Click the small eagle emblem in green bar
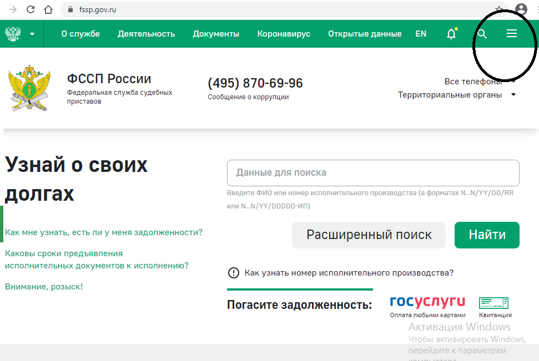 tap(13, 34)
